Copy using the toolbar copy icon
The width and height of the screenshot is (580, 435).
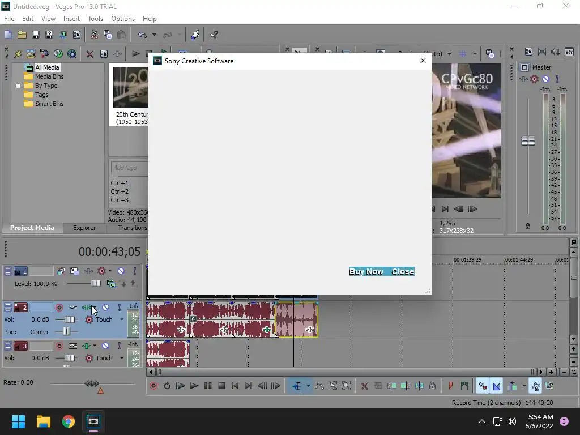(x=108, y=35)
